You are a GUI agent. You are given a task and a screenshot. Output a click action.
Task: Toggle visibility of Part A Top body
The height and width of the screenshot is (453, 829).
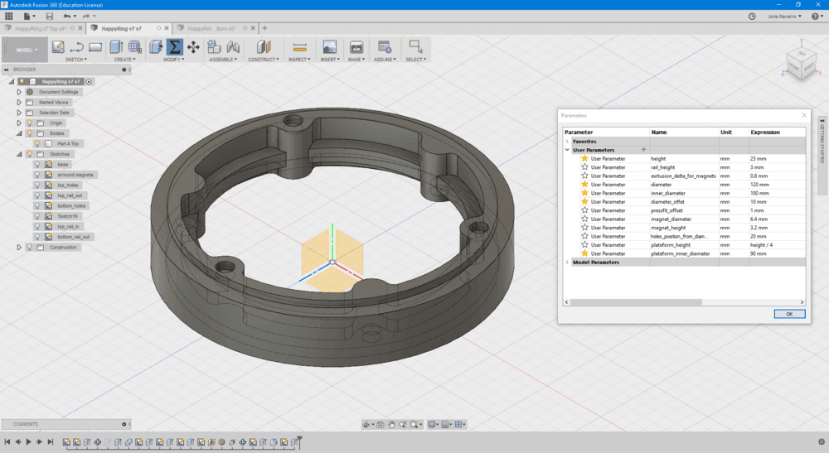(x=37, y=143)
